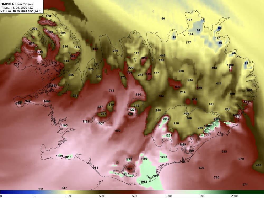Click the map value '847'
The width and height of the screenshot is (264, 198).
(x=64, y=188)
